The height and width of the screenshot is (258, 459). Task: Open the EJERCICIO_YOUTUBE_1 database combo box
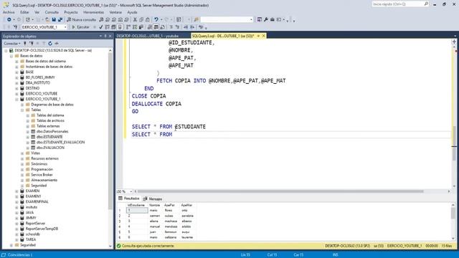pos(44,27)
